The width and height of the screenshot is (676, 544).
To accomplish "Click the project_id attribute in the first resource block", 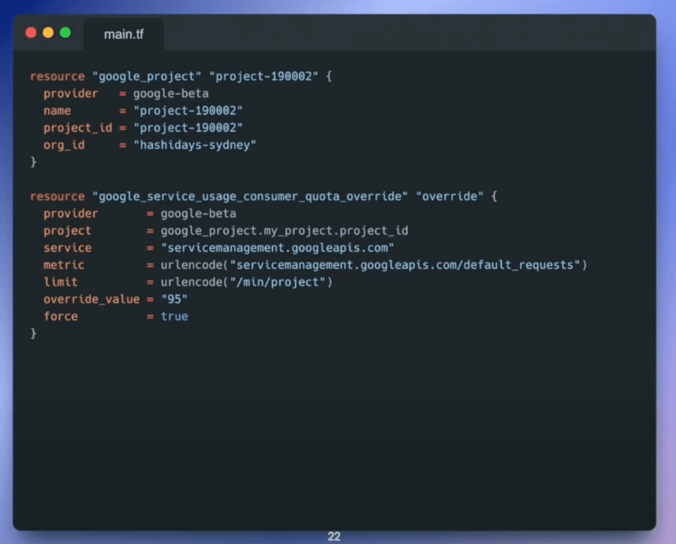I will [77, 128].
